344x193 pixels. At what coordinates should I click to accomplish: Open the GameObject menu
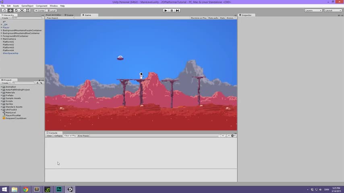[x=27, y=6]
